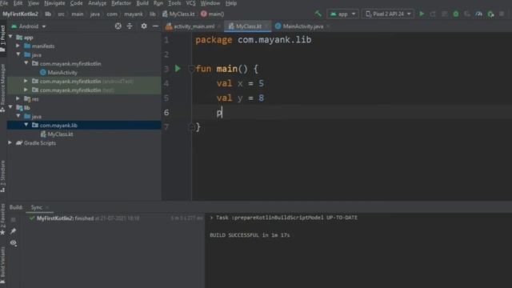Open the Favorites side tab

[3, 218]
